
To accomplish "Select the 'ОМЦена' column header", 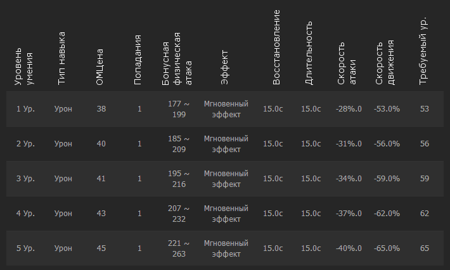I will [100, 67].
